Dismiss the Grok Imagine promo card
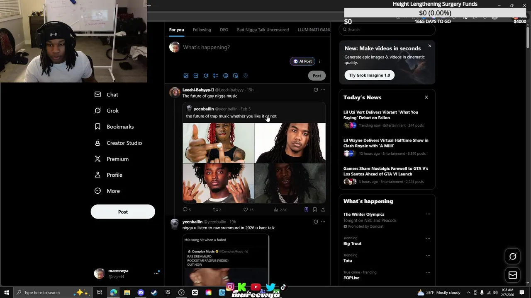531x298 pixels. point(430,46)
